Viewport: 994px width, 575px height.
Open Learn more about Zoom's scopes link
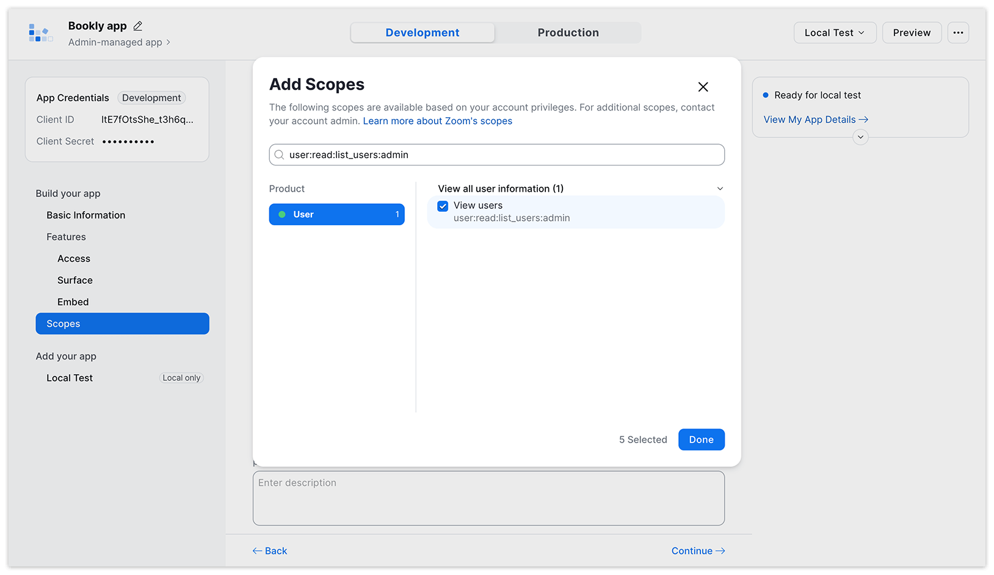(x=437, y=121)
